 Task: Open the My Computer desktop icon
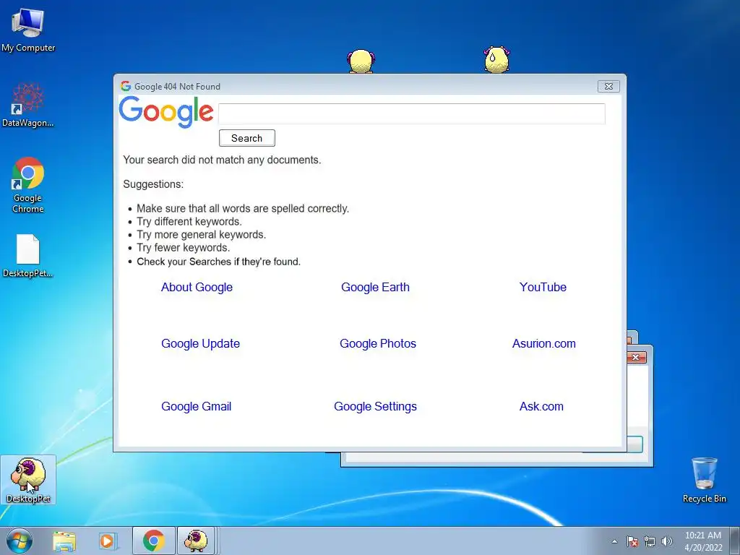click(x=28, y=30)
